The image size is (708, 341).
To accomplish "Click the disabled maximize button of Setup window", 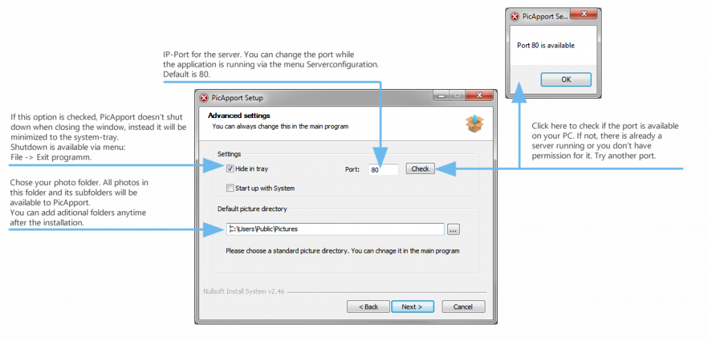I will pos(457,95).
